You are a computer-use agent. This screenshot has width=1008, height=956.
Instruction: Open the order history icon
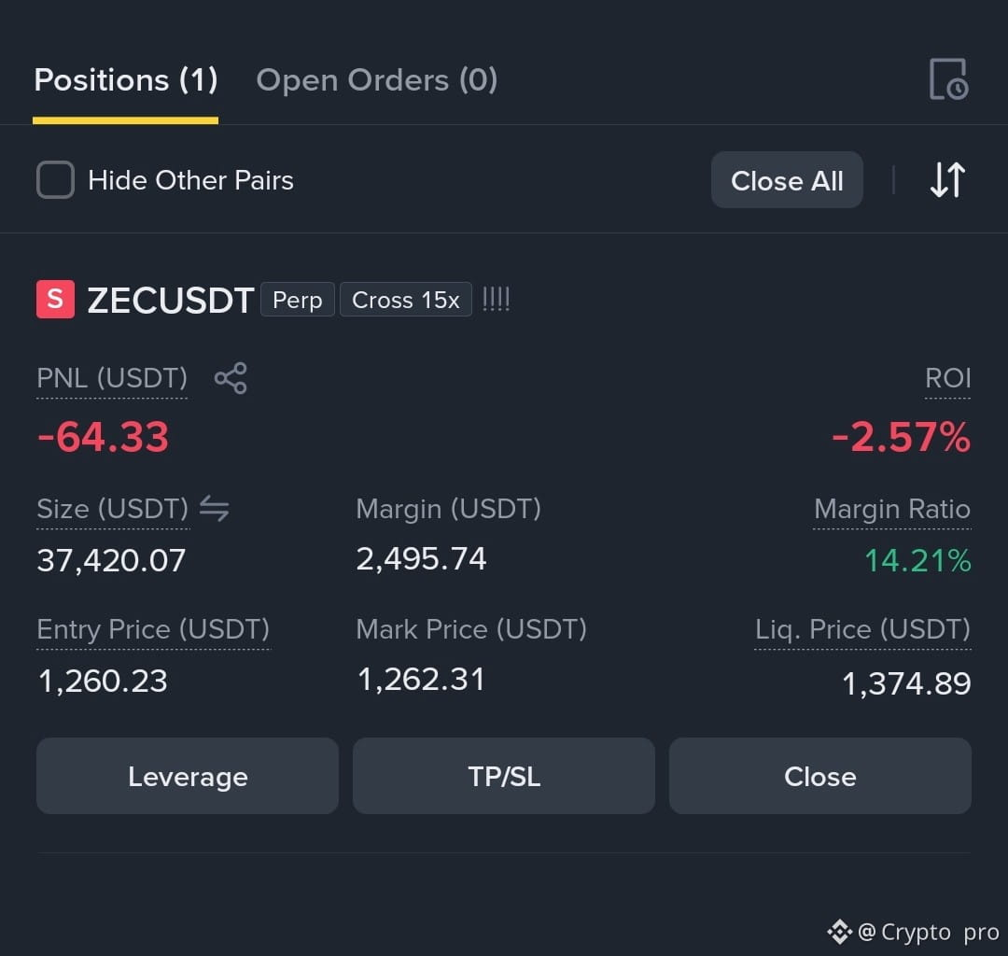click(x=949, y=79)
